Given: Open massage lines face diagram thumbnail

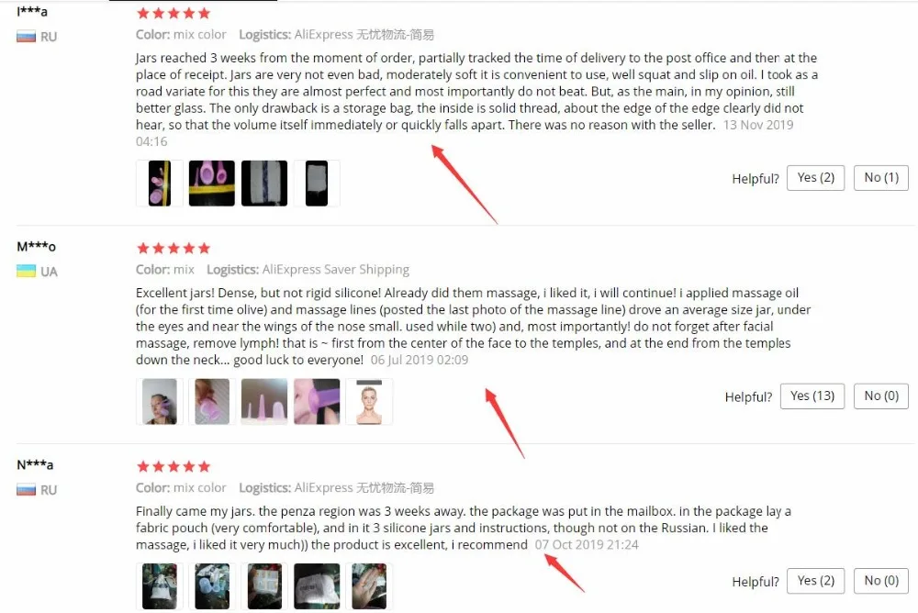Looking at the screenshot, I should 369,402.
